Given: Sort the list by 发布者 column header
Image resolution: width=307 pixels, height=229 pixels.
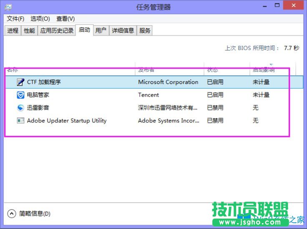Looking at the screenshot, I should (x=146, y=69).
